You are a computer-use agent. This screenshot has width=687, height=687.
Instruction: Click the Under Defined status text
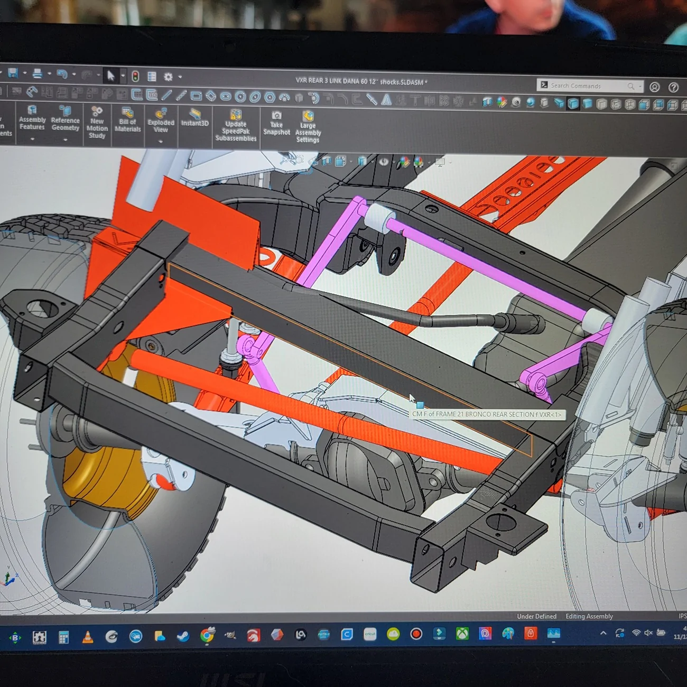[536, 616]
